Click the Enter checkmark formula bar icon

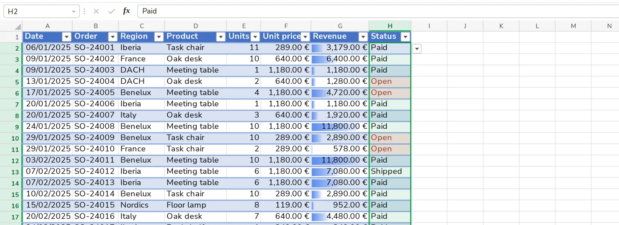[x=111, y=11]
